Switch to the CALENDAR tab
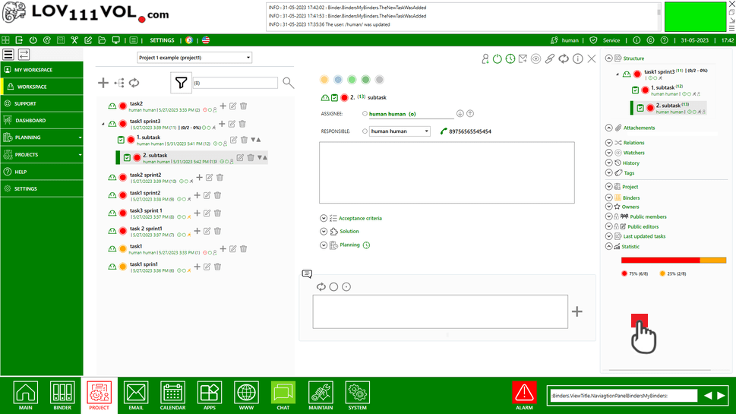 [x=172, y=395]
